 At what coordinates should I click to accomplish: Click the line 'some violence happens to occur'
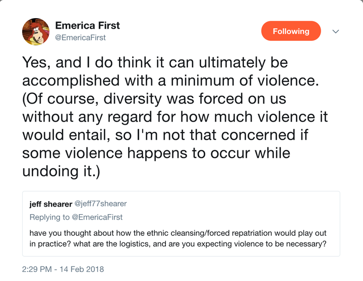[156, 153]
